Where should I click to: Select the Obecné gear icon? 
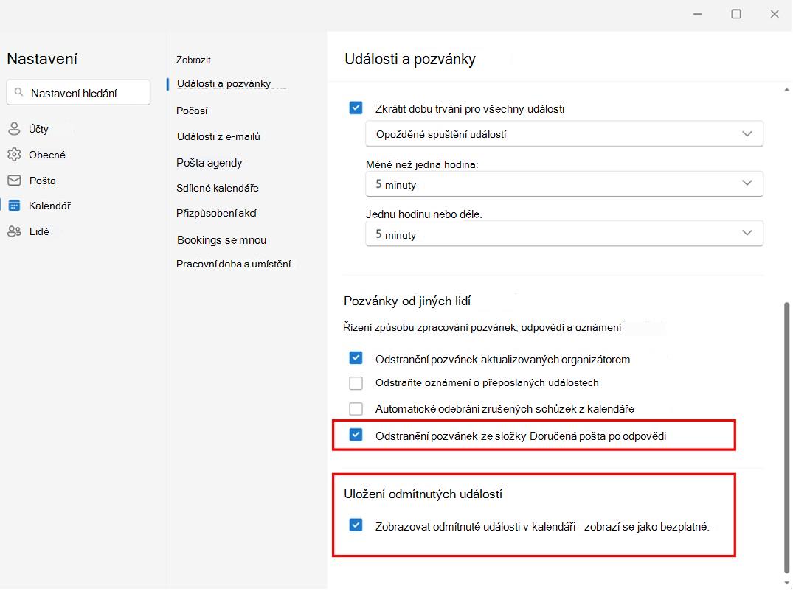tap(14, 155)
